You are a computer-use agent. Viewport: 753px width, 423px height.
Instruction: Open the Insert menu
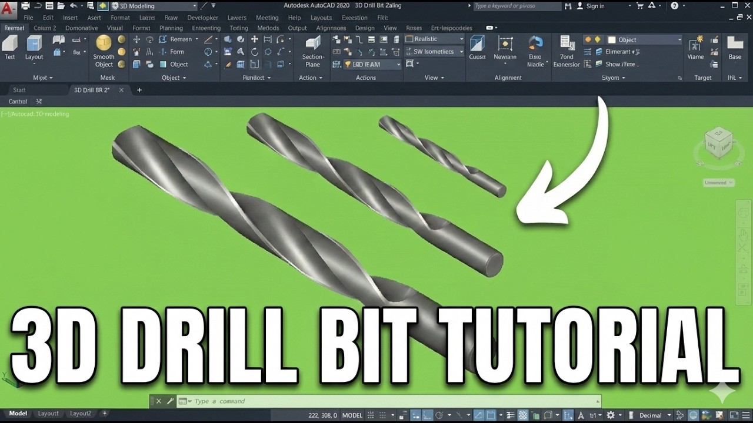pyautogui.click(x=71, y=18)
